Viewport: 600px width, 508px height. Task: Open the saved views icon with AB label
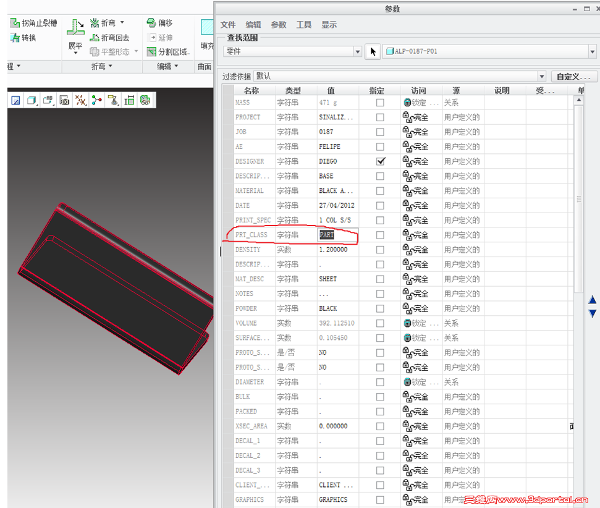click(48, 100)
